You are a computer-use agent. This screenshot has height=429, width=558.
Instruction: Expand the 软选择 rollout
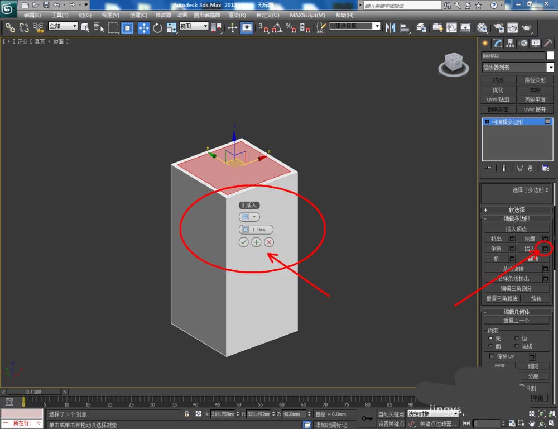tap(516, 210)
